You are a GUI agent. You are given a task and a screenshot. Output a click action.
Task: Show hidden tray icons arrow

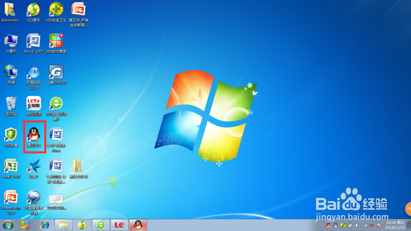coord(321,226)
